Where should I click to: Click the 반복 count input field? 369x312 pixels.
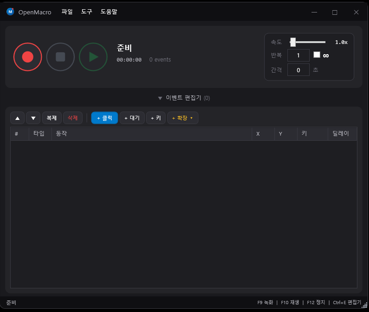pyautogui.click(x=298, y=56)
